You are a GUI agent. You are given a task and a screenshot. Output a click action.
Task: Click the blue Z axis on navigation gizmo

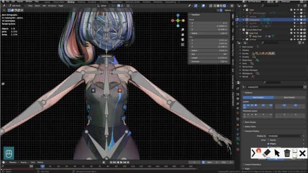(x=178, y=15)
